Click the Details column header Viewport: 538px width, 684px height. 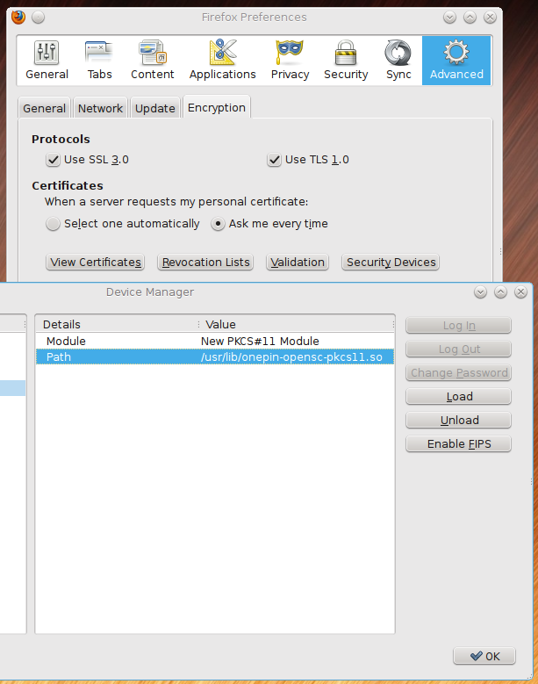tap(117, 325)
